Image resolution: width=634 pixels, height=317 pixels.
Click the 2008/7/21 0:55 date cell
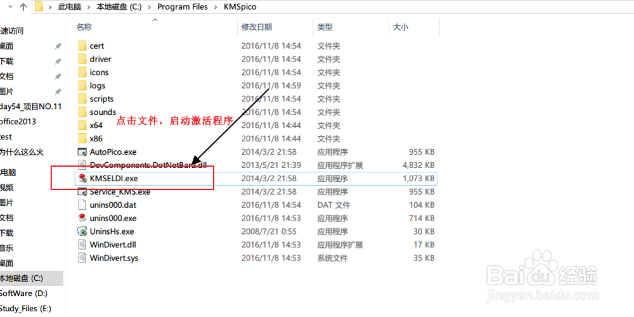pos(269,231)
